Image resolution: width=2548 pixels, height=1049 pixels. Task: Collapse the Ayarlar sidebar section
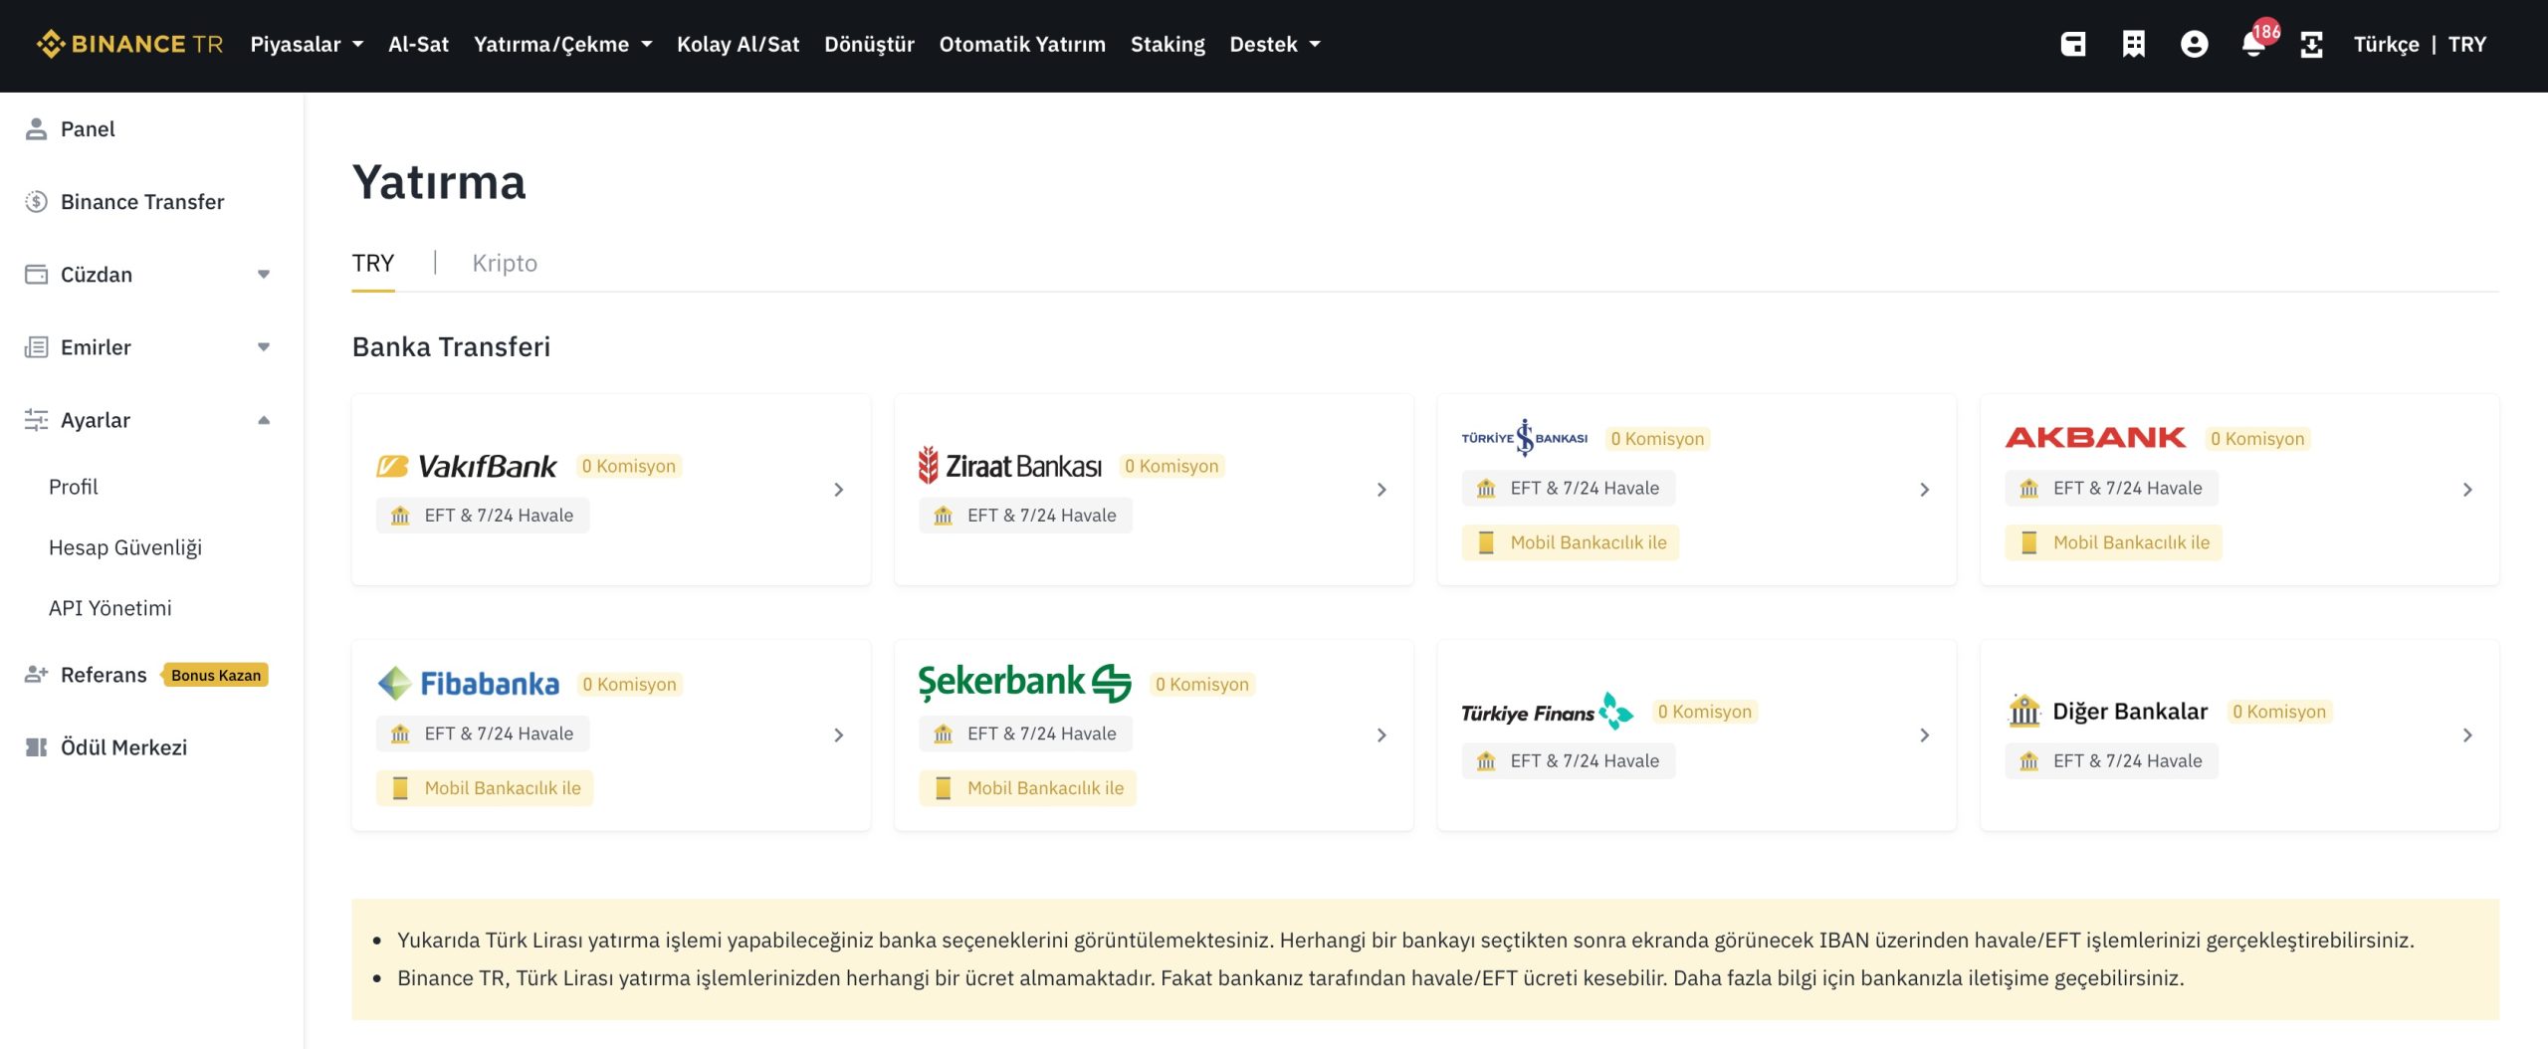[147, 420]
